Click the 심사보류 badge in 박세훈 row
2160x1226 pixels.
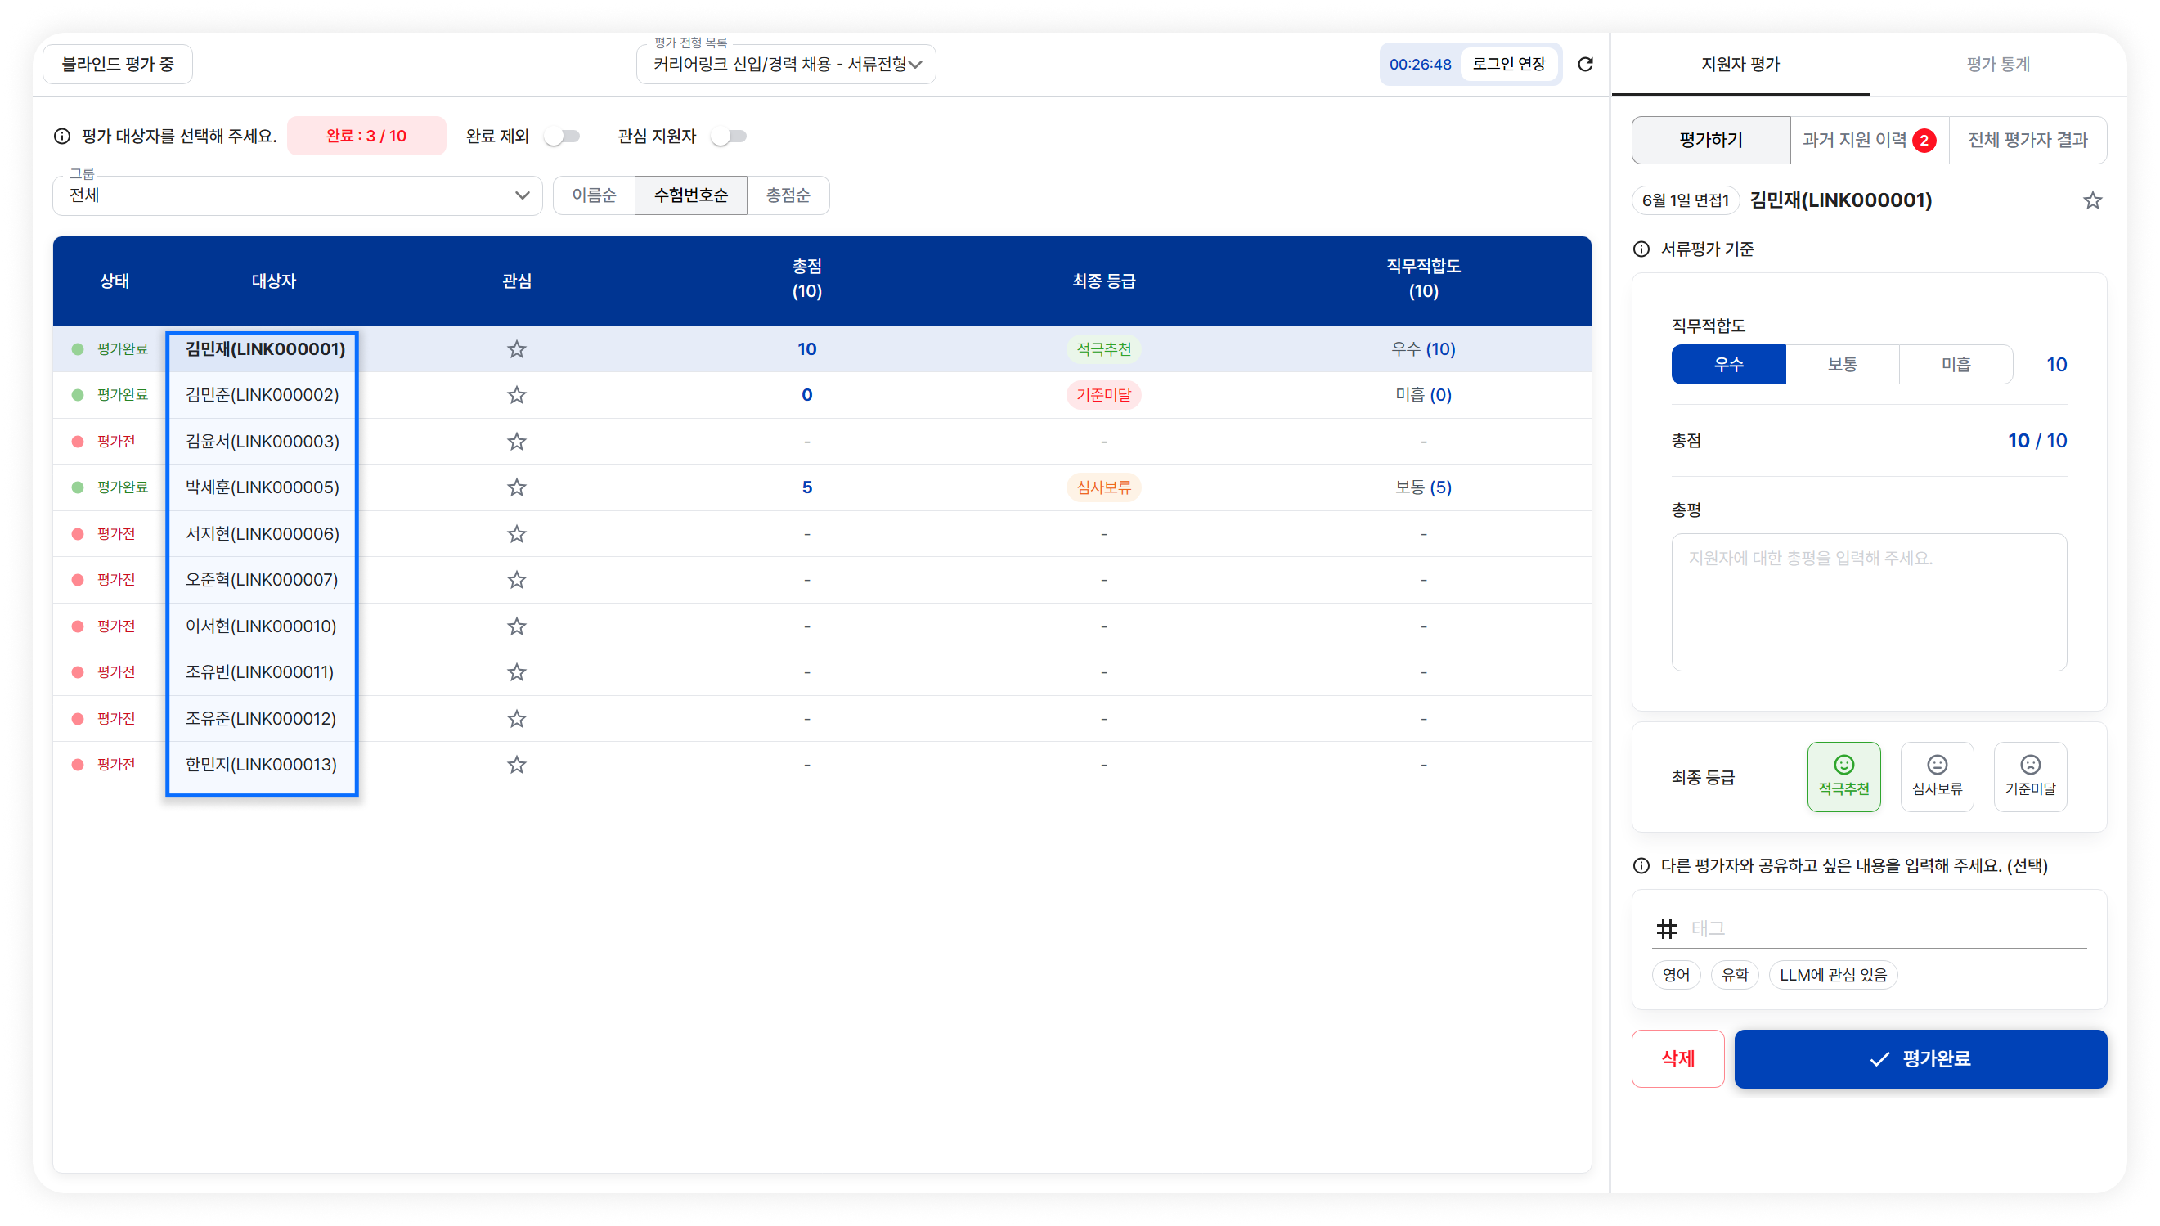click(x=1103, y=487)
